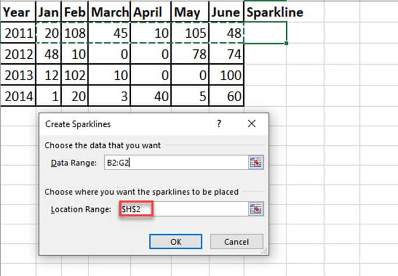Close the Create Sparklines dialog
Screen dimensions: 398x276
click(x=251, y=124)
